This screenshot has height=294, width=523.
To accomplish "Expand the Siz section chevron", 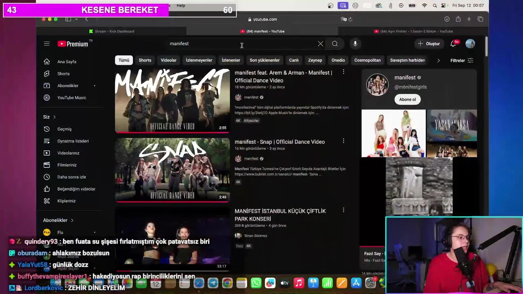I will click(54, 117).
